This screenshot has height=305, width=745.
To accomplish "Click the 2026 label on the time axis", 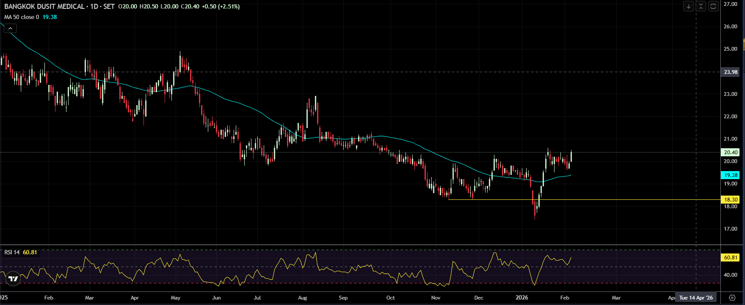I will click(x=522, y=298).
